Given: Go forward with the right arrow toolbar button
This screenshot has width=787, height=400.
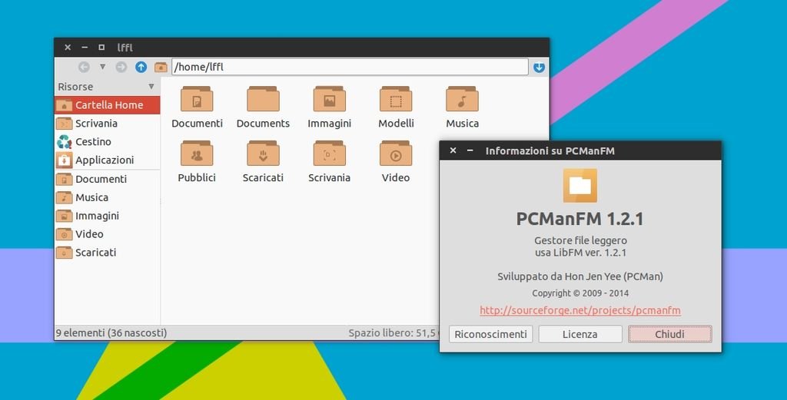Looking at the screenshot, I should point(121,67).
